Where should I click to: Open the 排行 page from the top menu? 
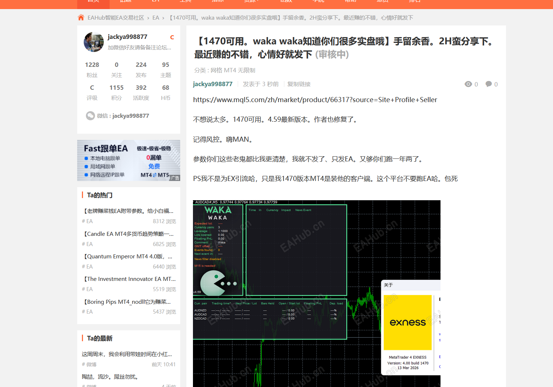tap(415, 2)
